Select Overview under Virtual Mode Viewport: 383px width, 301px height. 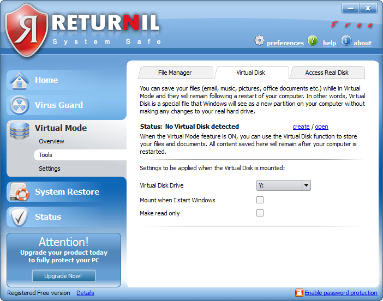[51, 141]
